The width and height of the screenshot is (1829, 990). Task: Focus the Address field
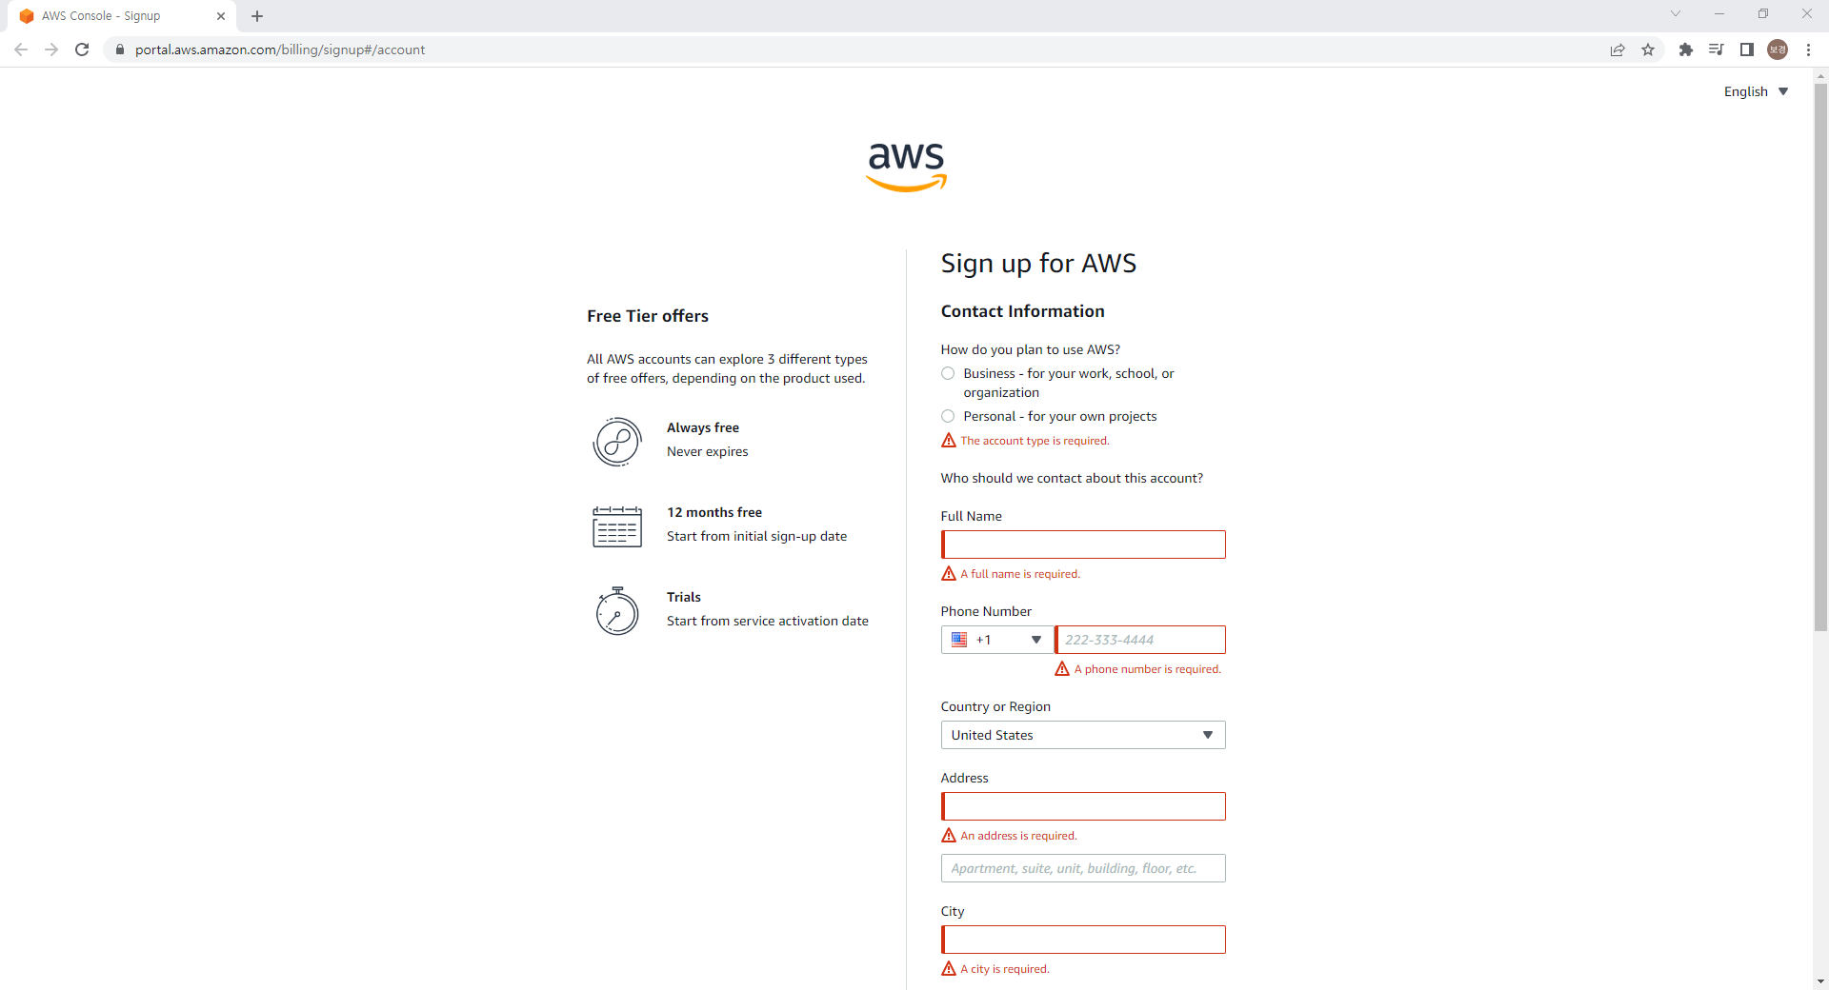tap(1083, 806)
